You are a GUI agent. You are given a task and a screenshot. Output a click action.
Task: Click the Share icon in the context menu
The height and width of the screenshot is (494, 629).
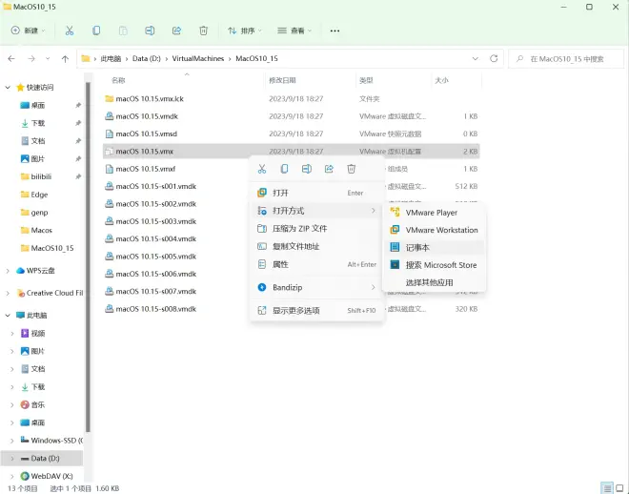329,169
